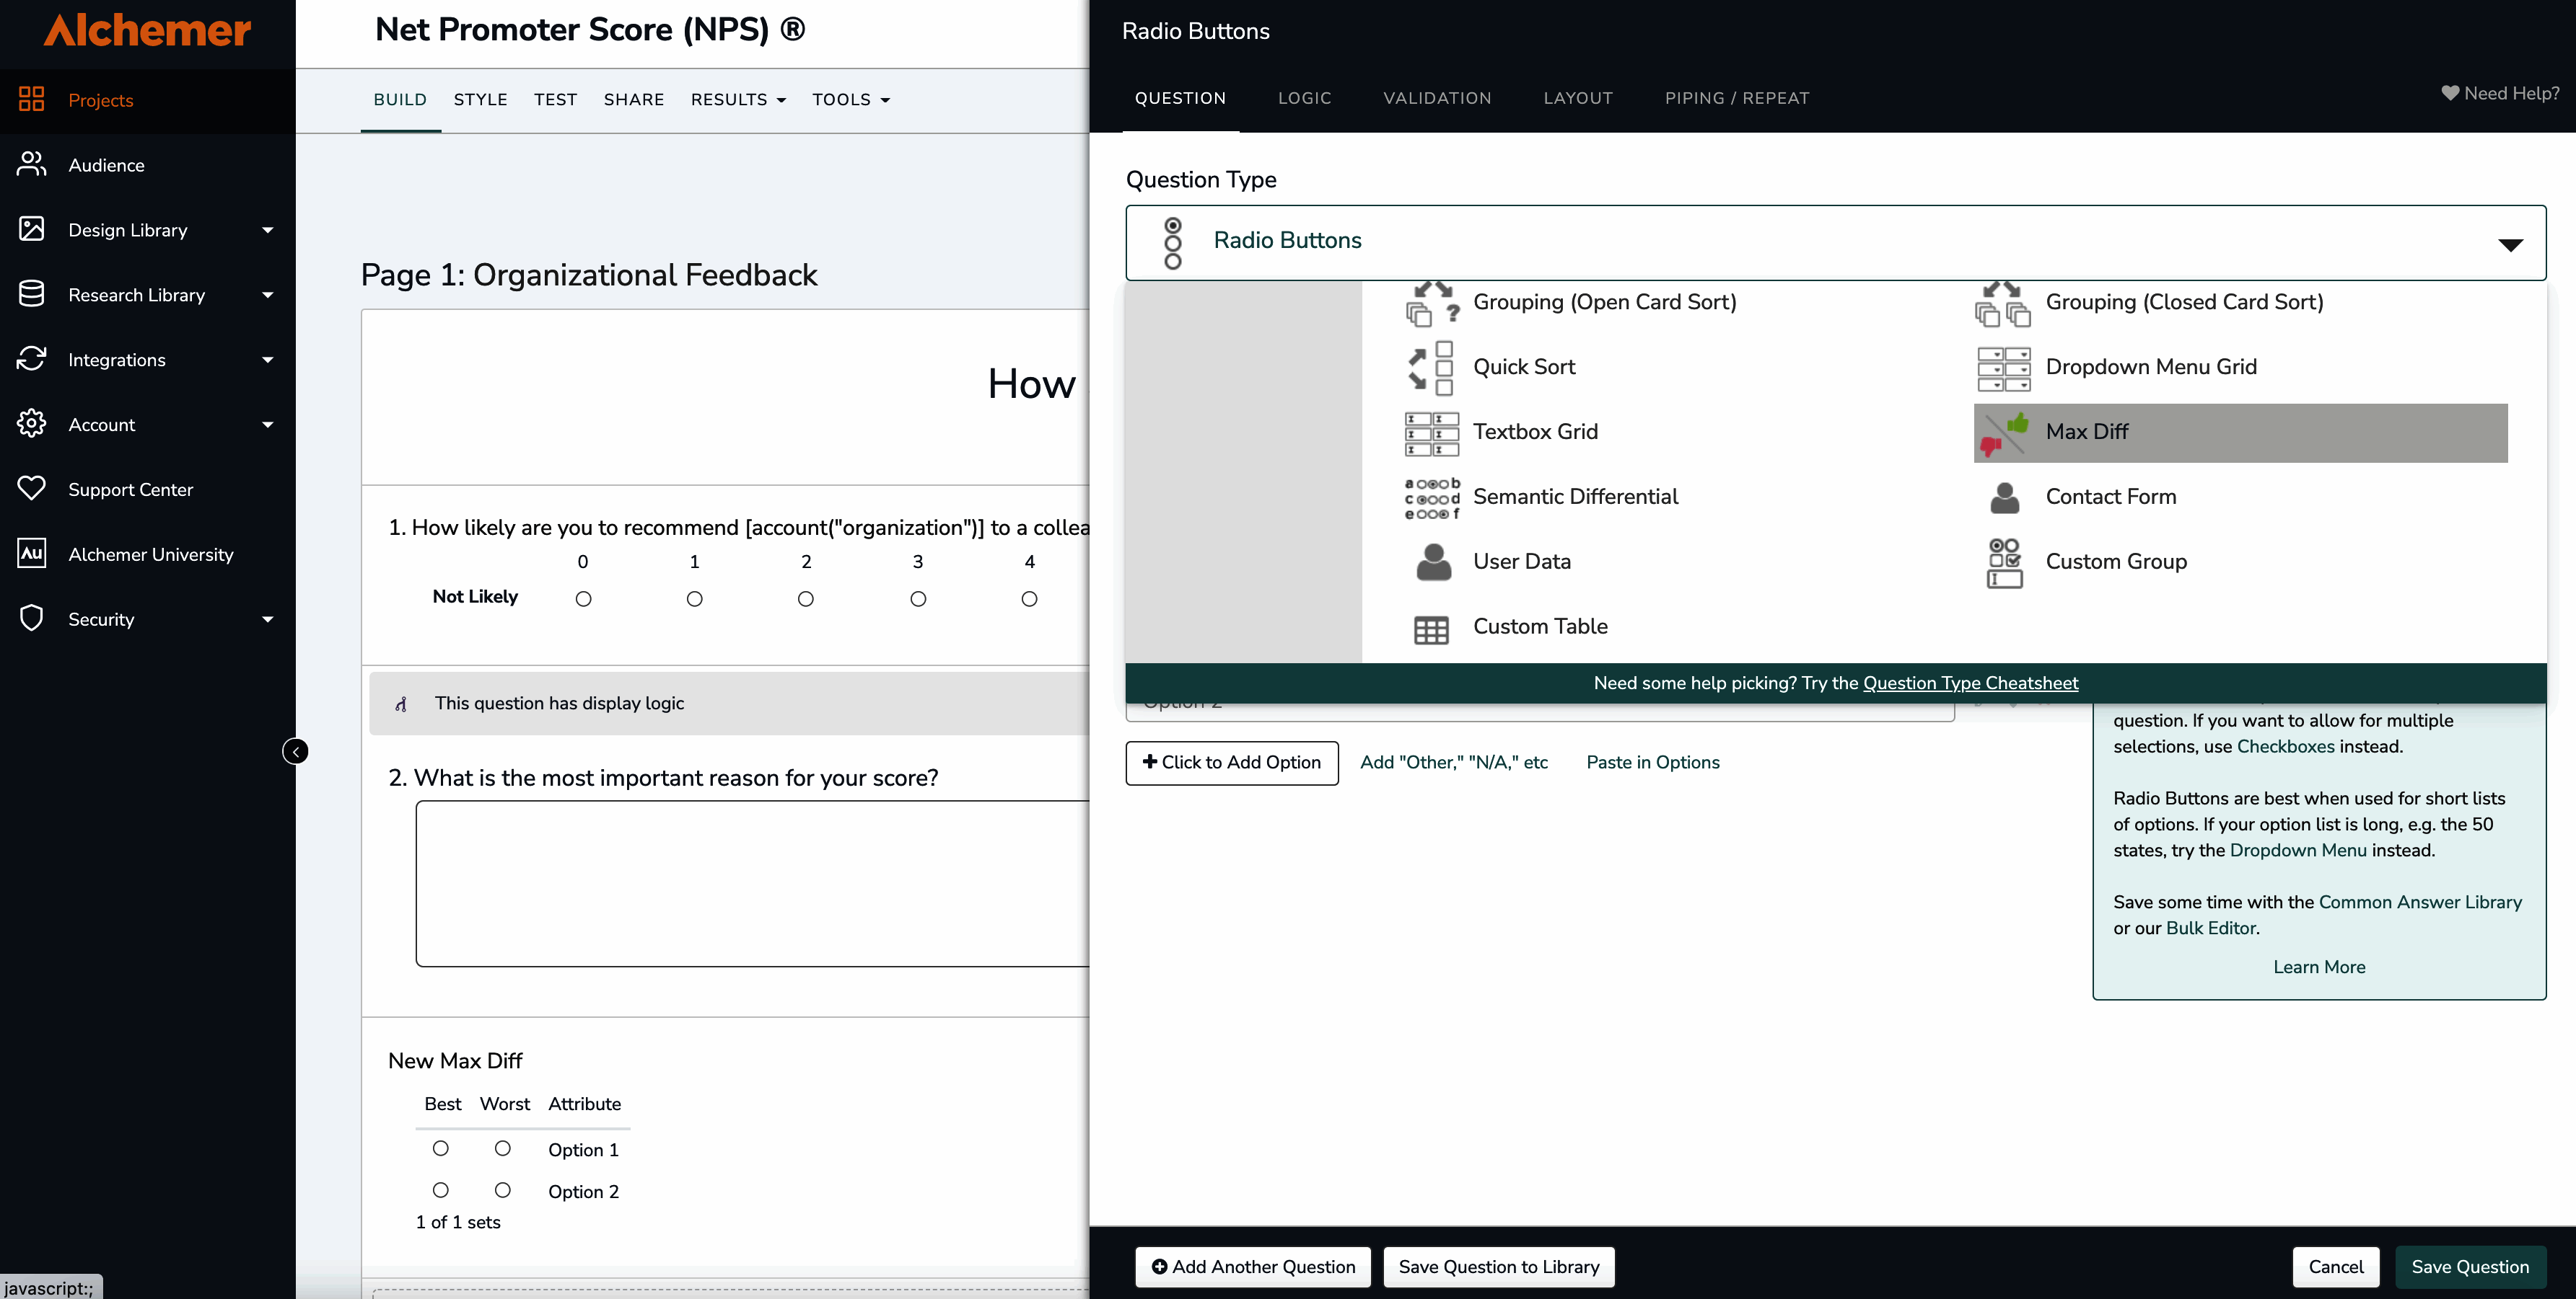Click the reason for score text box
Viewport: 2576px width, 1299px height.
click(751, 883)
